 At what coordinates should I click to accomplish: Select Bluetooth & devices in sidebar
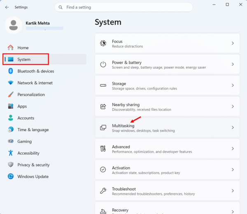[x=45, y=71]
